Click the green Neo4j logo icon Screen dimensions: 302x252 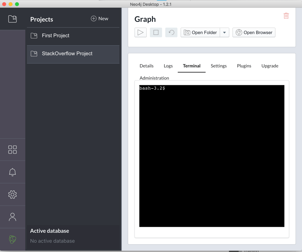12,239
